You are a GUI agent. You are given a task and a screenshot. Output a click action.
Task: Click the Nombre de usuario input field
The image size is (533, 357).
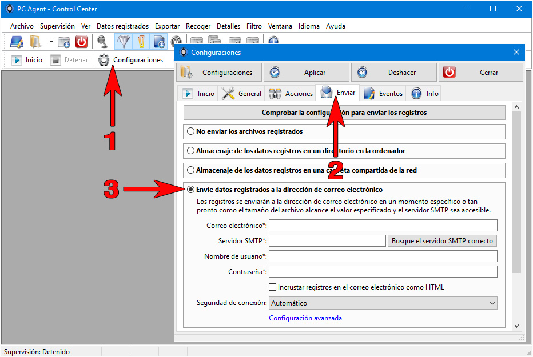coord(383,256)
